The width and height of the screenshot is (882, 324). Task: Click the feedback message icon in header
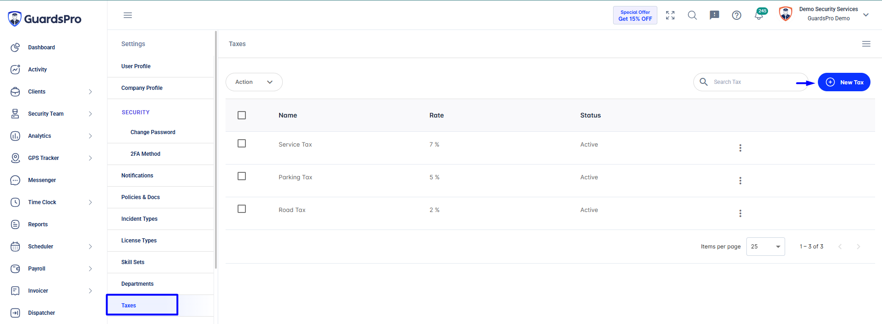point(715,15)
